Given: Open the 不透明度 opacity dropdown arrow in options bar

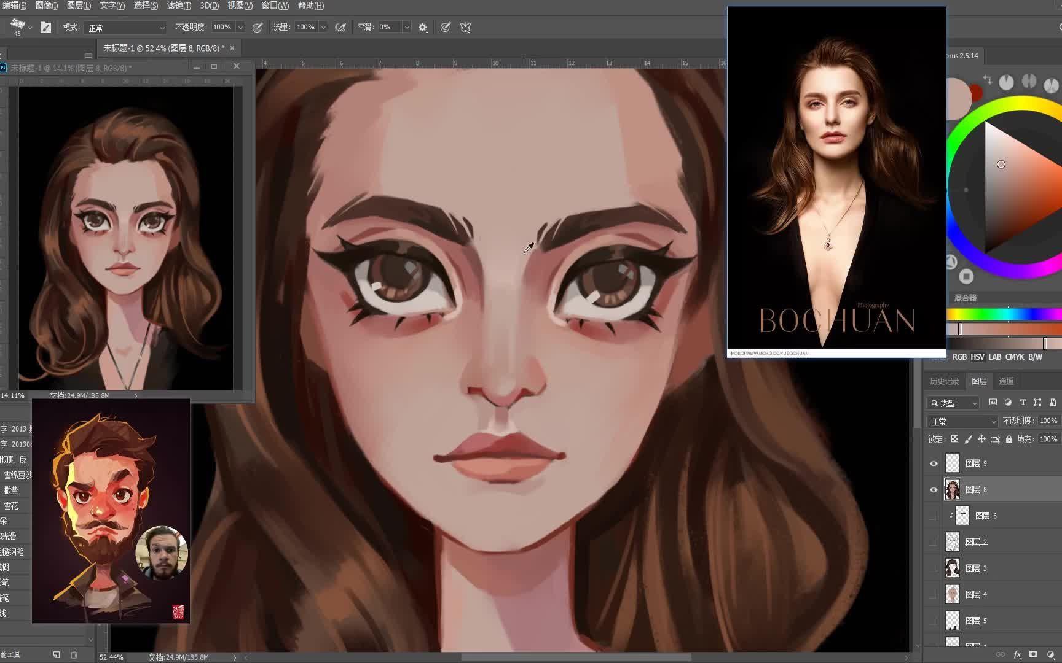Looking at the screenshot, I should (241, 27).
